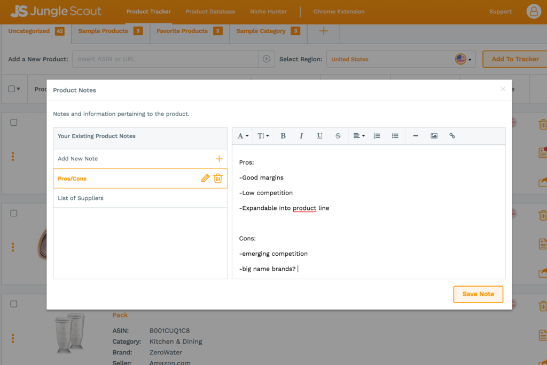Toggle bold formatting in note editor
547x365 pixels.
pyautogui.click(x=283, y=136)
